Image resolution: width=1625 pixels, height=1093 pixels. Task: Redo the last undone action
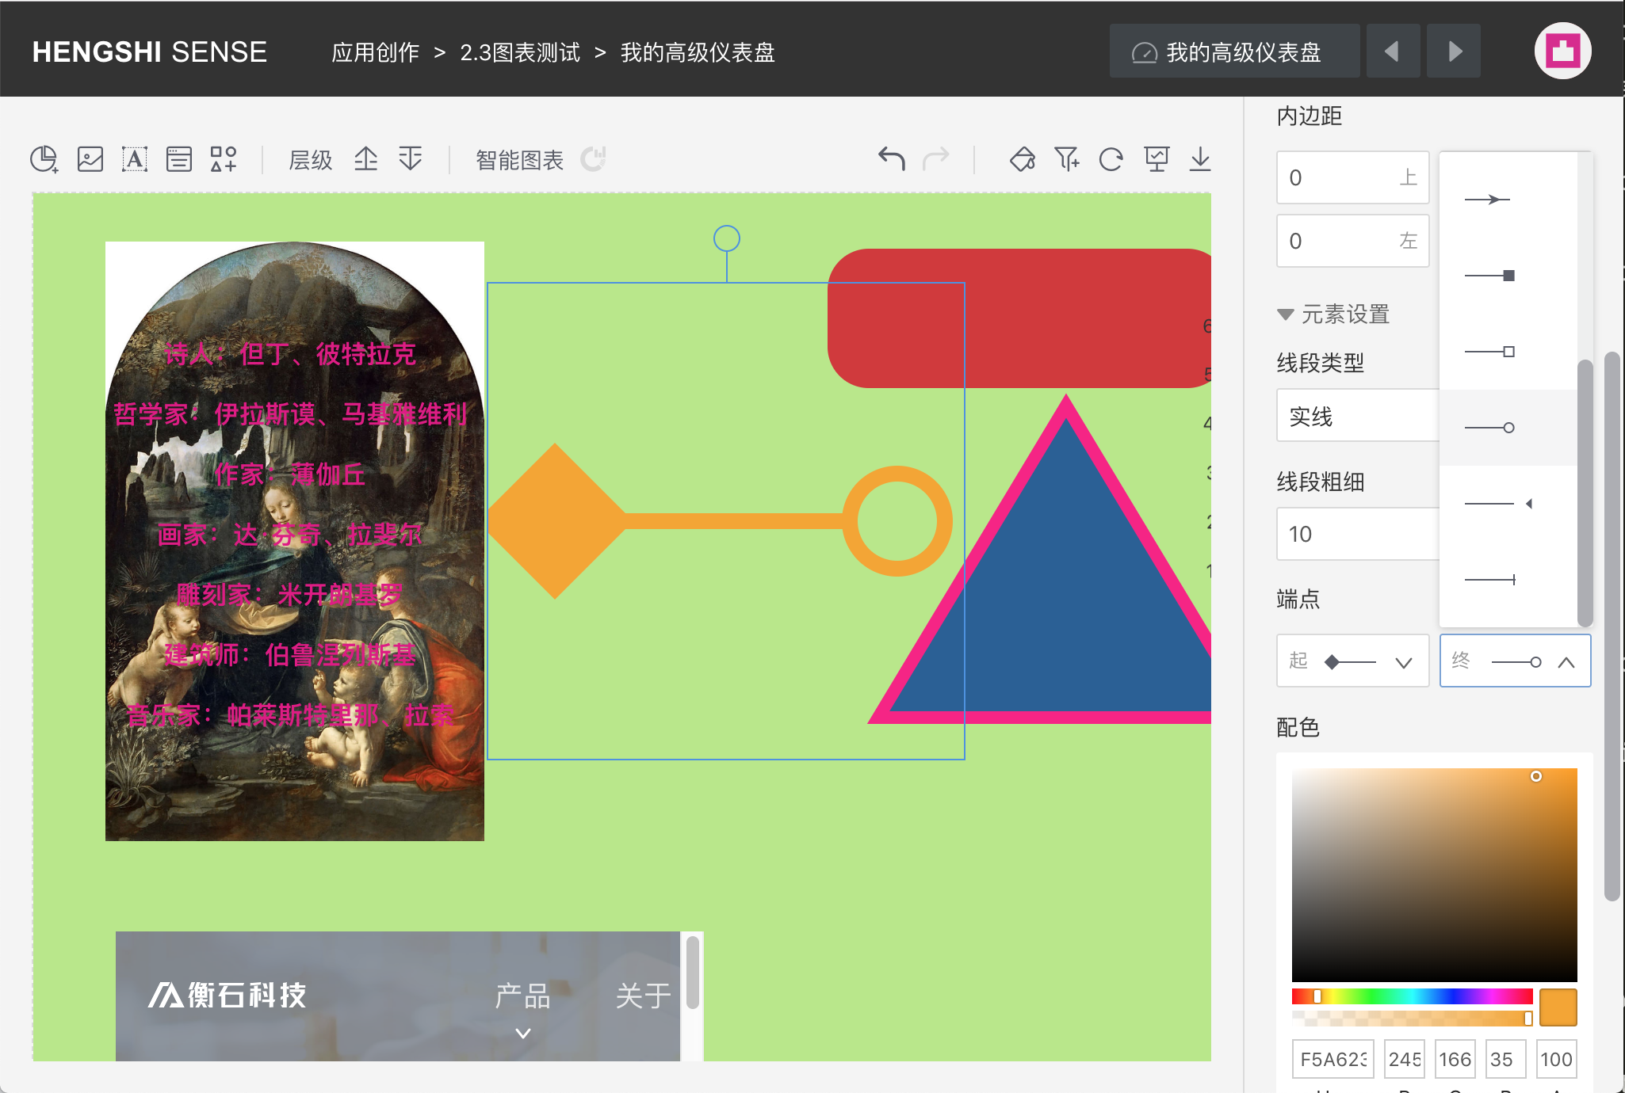[x=936, y=159]
